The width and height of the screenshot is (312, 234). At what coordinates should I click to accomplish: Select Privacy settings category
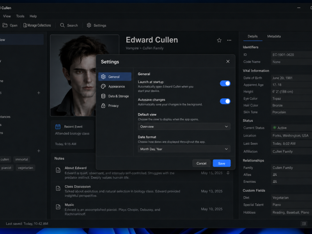pyautogui.click(x=115, y=106)
